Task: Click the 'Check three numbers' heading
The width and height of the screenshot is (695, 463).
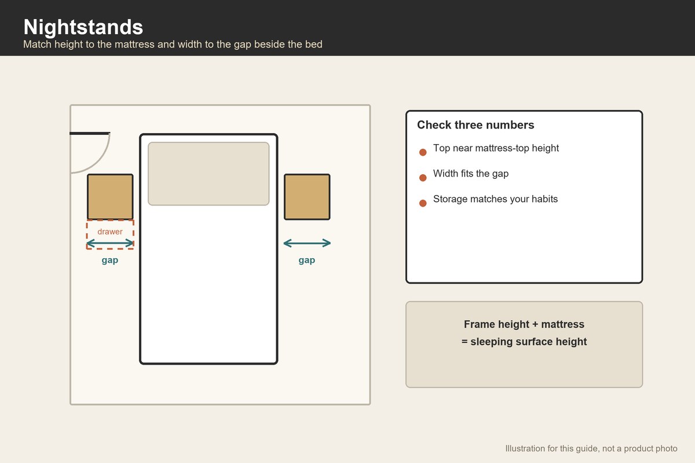Action: coord(475,125)
